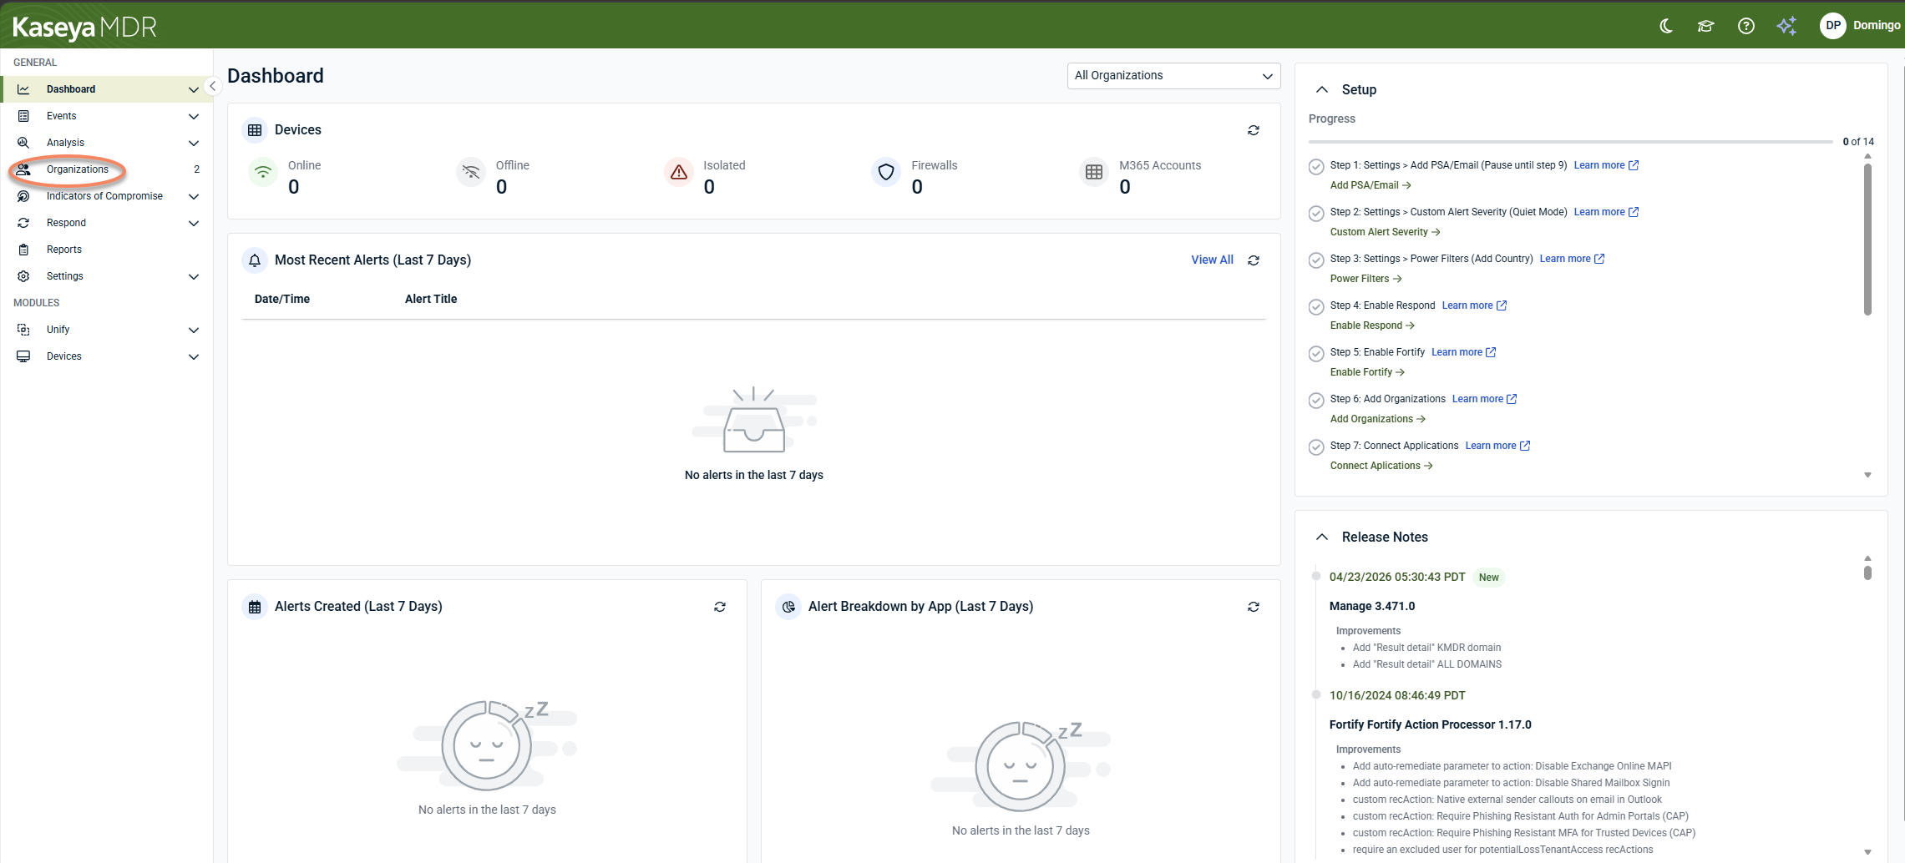
Task: Click the pie chart icon beside Alert Breakdown
Action: pyautogui.click(x=788, y=607)
